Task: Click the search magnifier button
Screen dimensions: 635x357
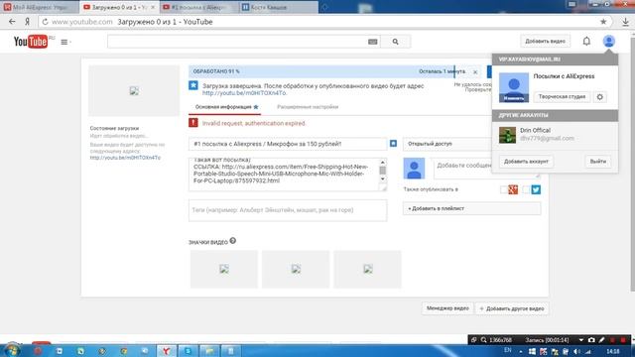Action: point(395,42)
